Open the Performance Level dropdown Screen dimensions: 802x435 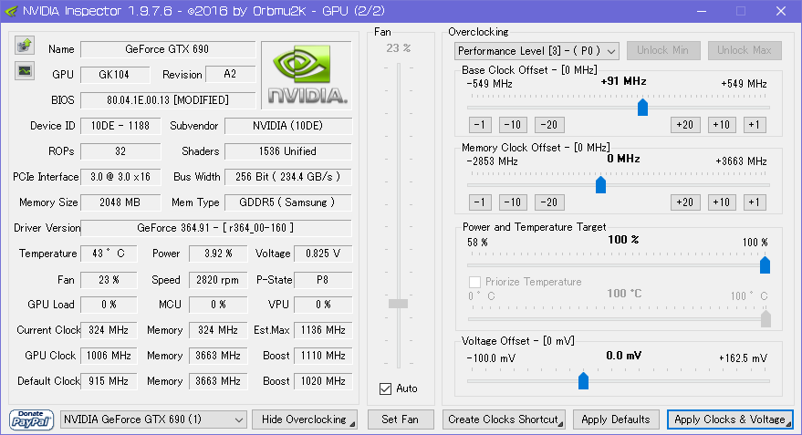pyautogui.click(x=536, y=51)
